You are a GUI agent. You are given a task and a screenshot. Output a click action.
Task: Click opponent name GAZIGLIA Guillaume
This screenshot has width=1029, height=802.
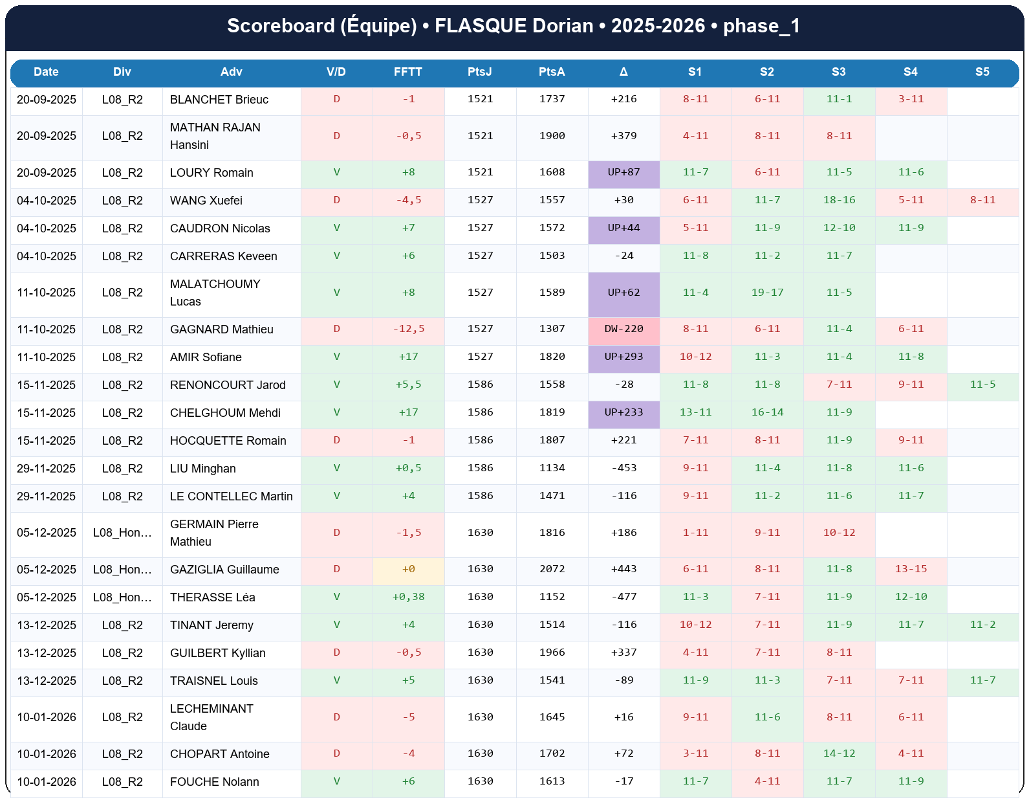(224, 570)
